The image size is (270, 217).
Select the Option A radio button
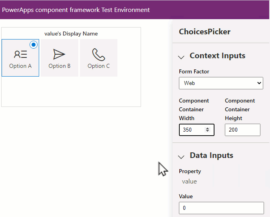[34, 45]
